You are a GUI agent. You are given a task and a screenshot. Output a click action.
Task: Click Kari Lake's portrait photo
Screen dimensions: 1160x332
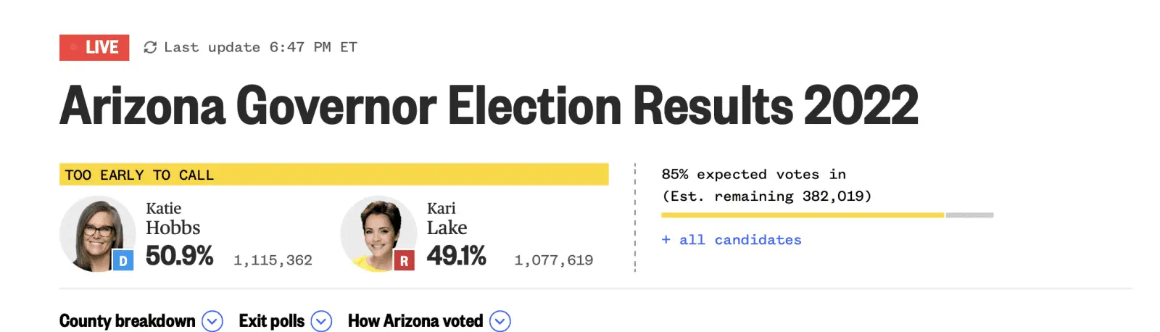tap(374, 232)
